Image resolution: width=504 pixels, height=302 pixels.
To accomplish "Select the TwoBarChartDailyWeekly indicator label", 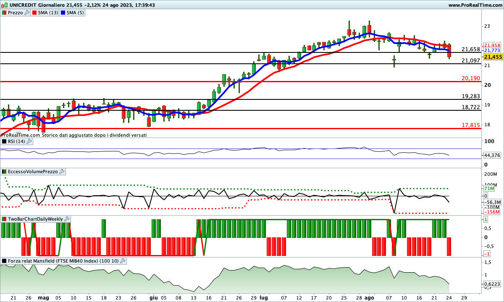I will (35, 219).
